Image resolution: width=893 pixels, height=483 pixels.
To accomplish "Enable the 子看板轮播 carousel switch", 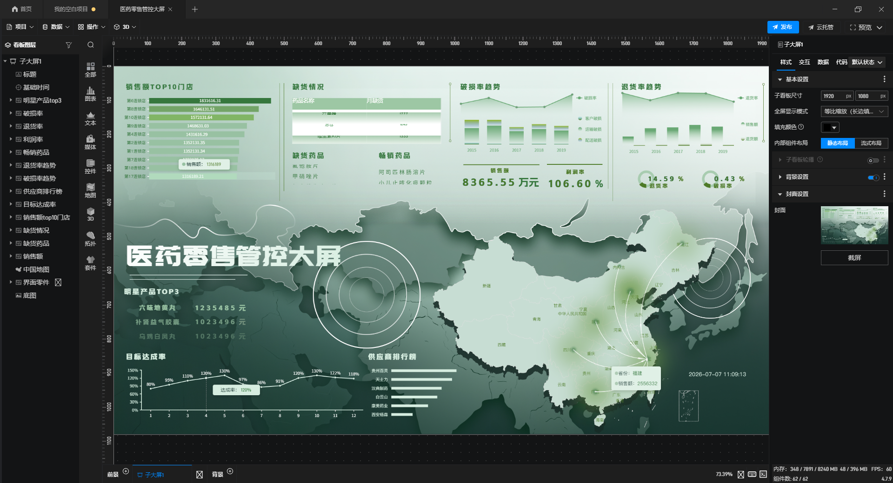I will coord(873,160).
